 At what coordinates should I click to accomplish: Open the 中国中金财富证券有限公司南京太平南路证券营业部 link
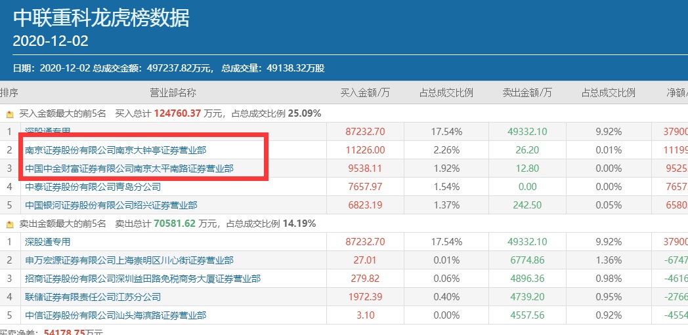tap(129, 168)
